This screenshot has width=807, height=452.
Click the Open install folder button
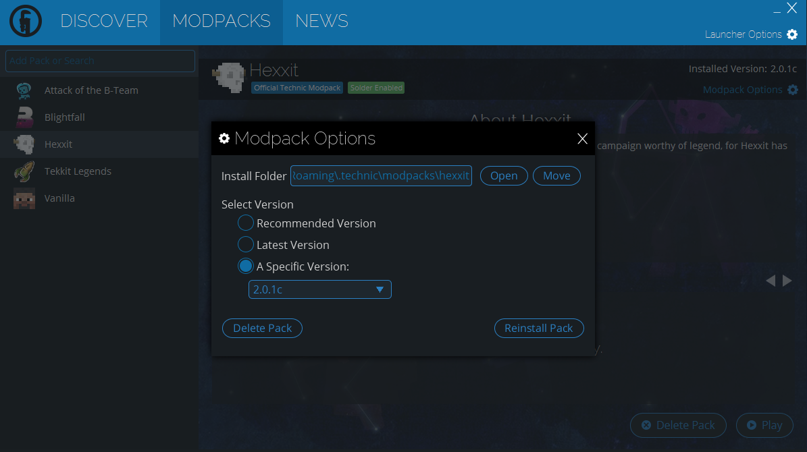[504, 176]
